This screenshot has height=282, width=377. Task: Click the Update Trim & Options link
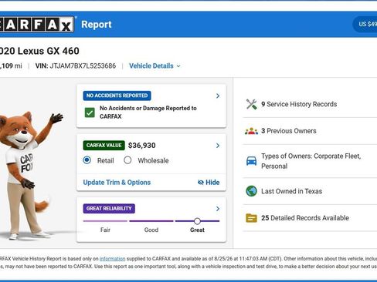pyautogui.click(x=117, y=183)
